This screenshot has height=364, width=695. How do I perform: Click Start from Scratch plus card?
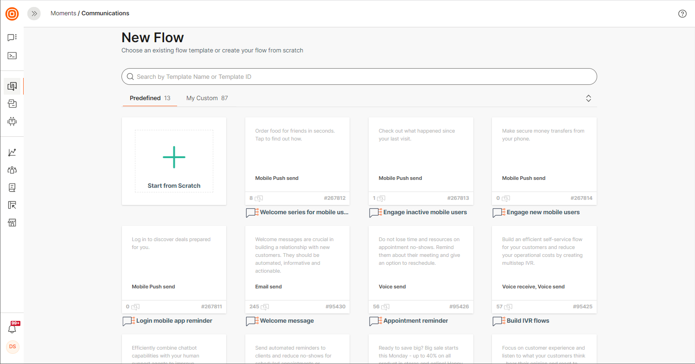(174, 161)
